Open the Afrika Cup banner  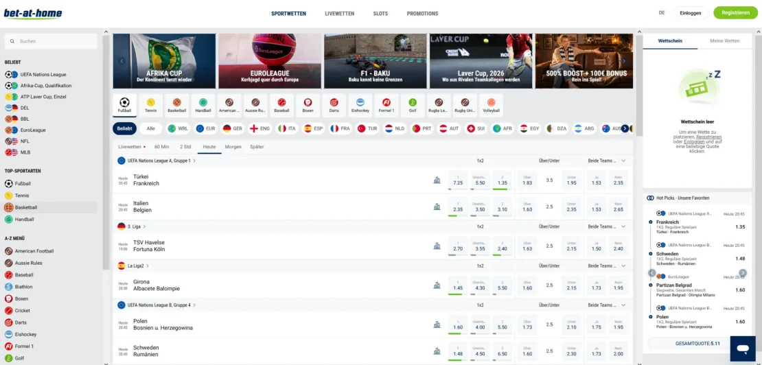[164, 61]
